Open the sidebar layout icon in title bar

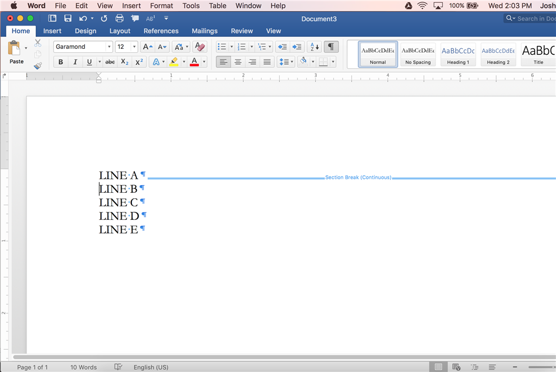(x=52, y=18)
